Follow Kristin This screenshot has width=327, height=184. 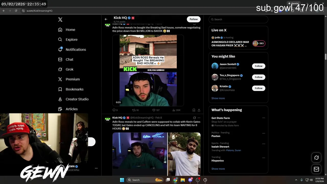(259, 88)
